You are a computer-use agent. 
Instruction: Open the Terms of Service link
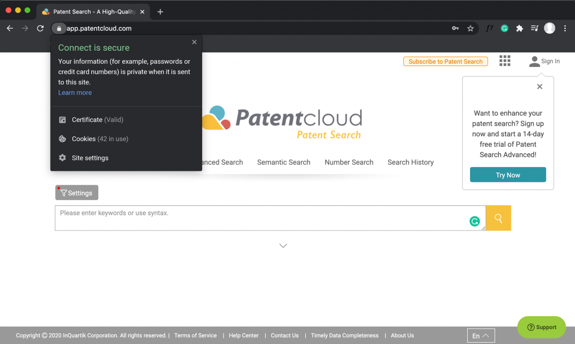(195, 335)
